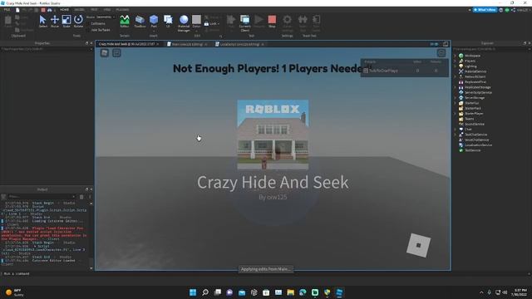This screenshot has height=299, width=532.
Task: Switch to Current Client view
Action: (x=244, y=23)
